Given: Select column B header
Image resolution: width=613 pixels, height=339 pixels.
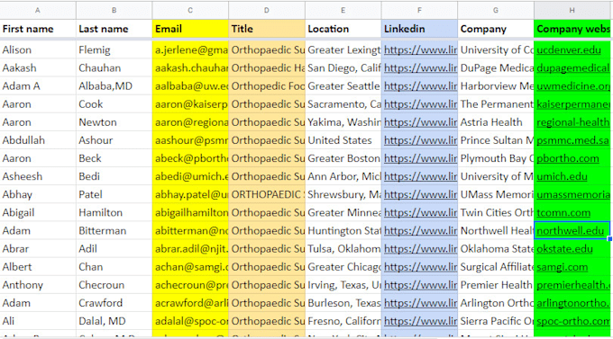Looking at the screenshot, I should [114, 10].
